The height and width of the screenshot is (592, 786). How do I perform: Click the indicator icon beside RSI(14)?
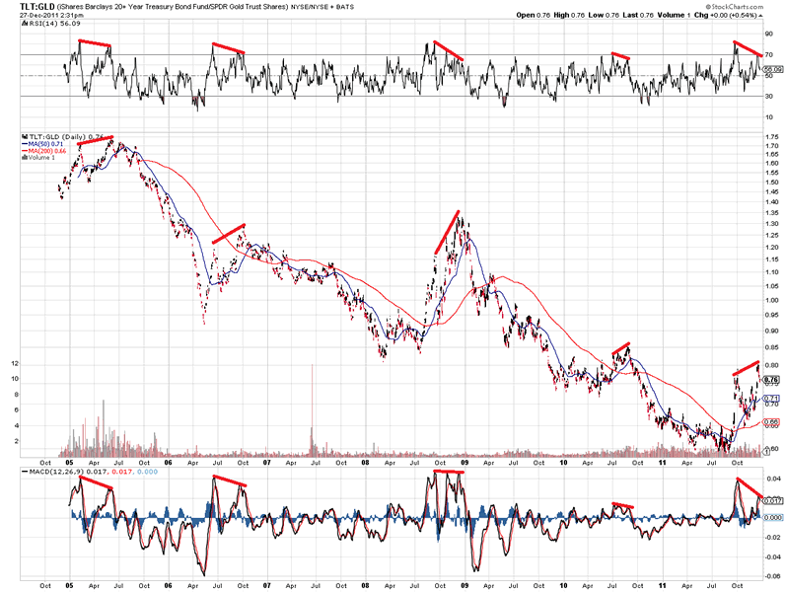(x=24, y=23)
